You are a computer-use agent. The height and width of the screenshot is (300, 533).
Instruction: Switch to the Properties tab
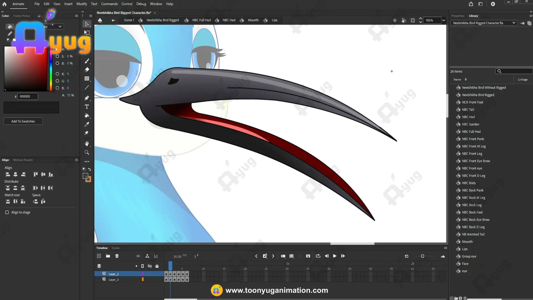457,16
